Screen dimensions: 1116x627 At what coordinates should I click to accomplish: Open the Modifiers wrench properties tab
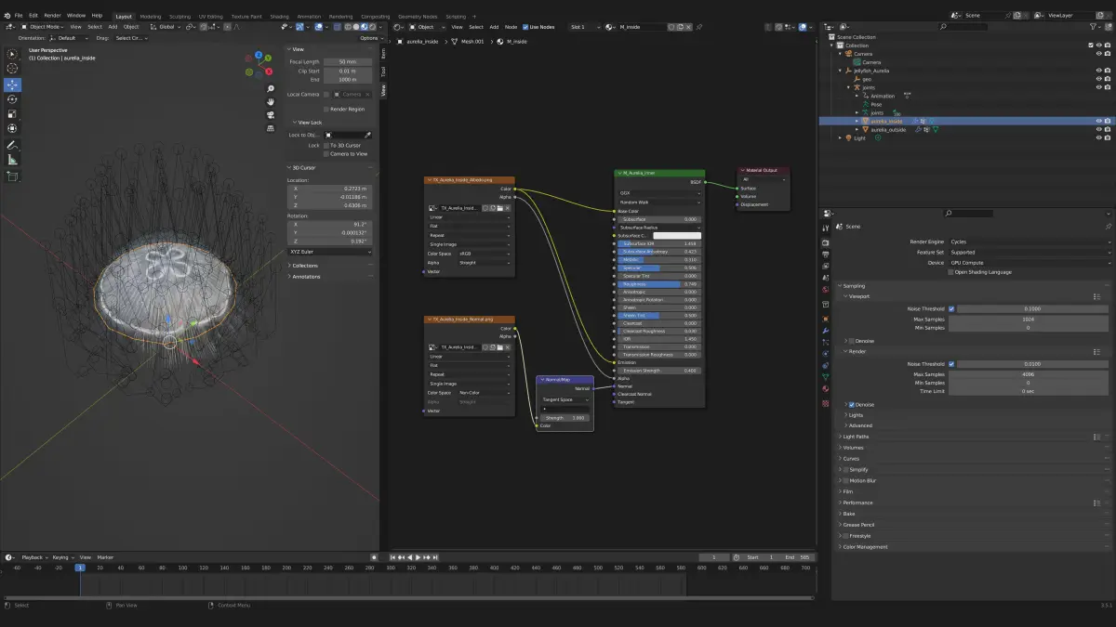pyautogui.click(x=826, y=331)
